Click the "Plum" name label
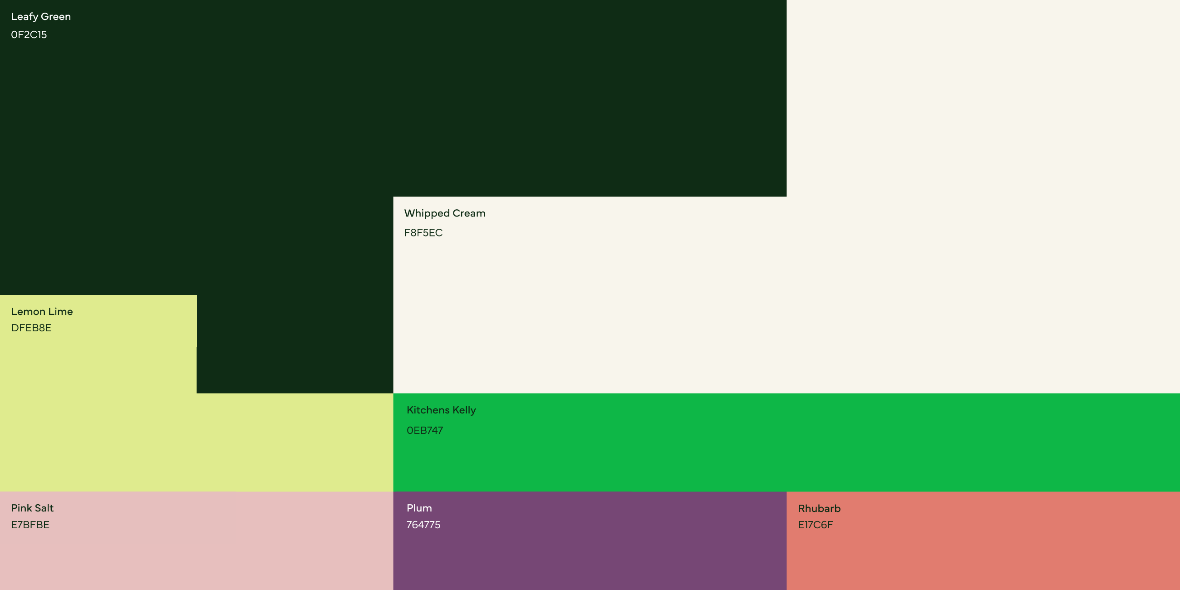Image resolution: width=1180 pixels, height=590 pixels. click(419, 508)
